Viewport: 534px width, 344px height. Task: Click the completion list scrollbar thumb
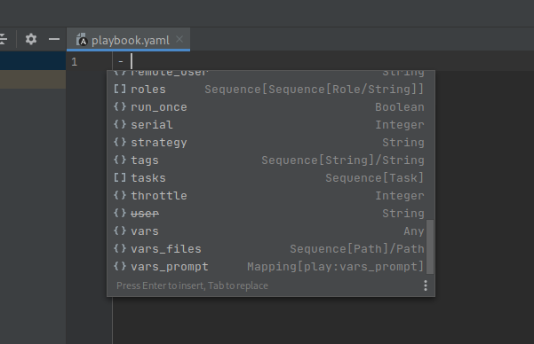tap(430, 246)
